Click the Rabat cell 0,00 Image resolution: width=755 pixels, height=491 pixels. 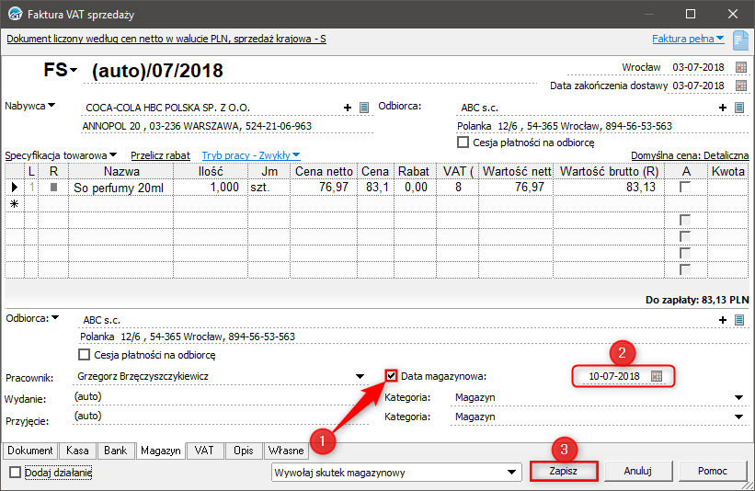coord(415,188)
